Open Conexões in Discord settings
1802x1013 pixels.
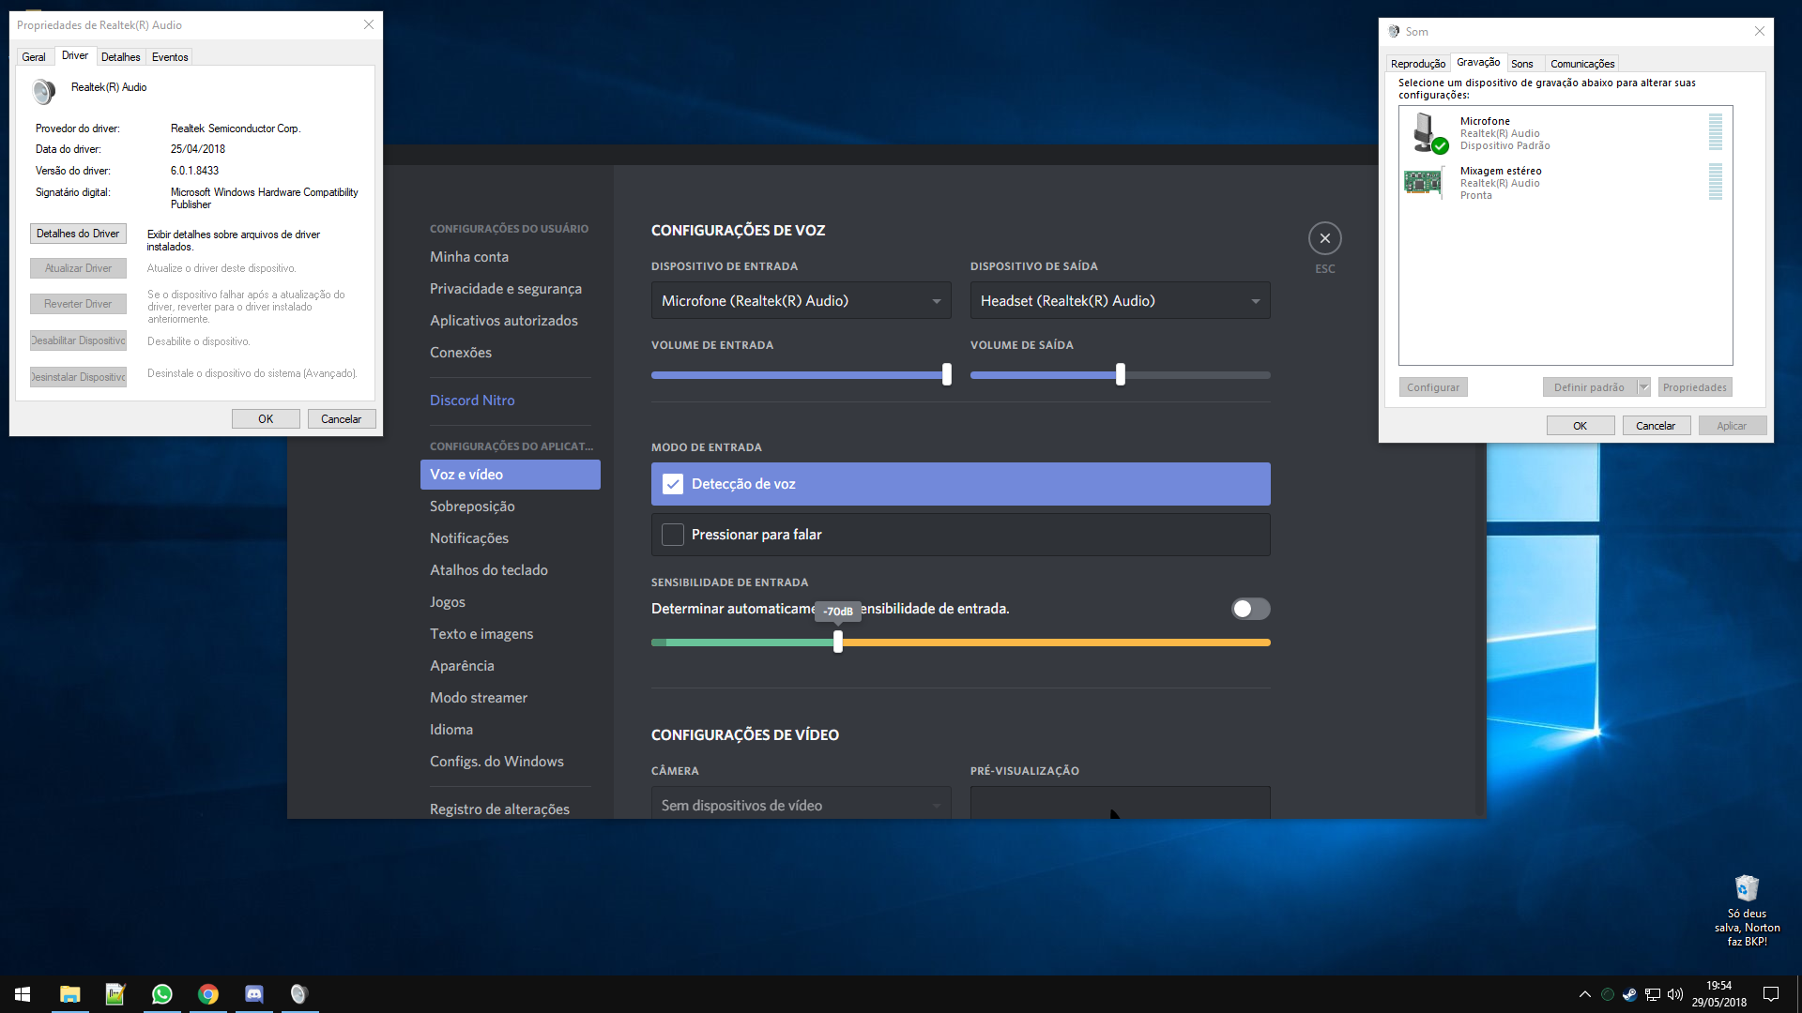510,353
